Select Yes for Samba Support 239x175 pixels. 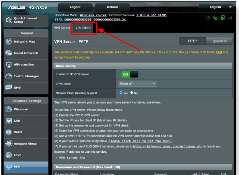pos(121,93)
